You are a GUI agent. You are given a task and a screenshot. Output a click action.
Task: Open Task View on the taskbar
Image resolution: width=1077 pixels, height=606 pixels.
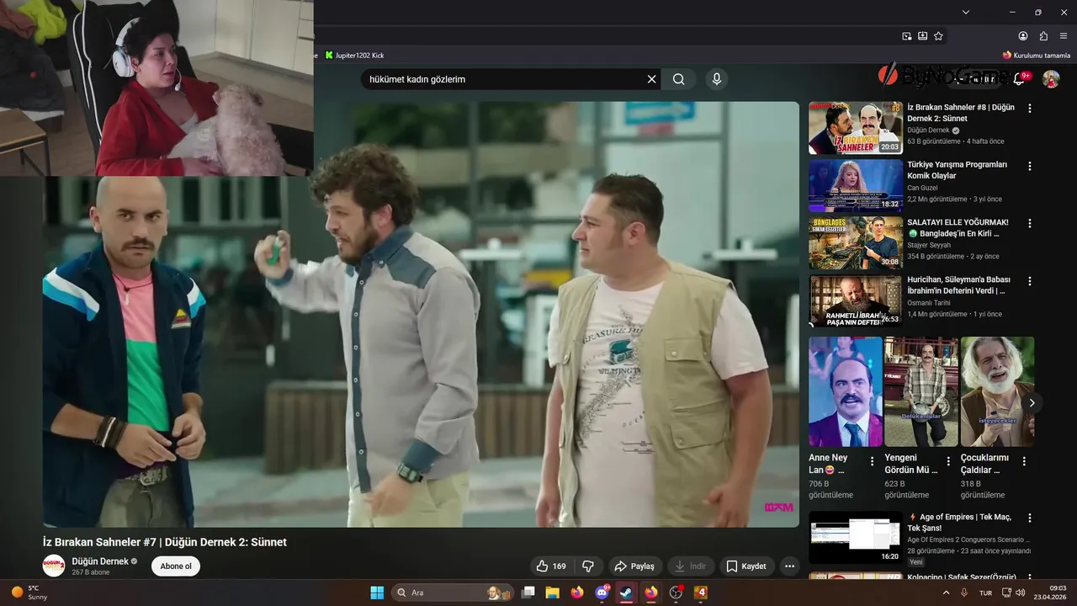pos(528,593)
